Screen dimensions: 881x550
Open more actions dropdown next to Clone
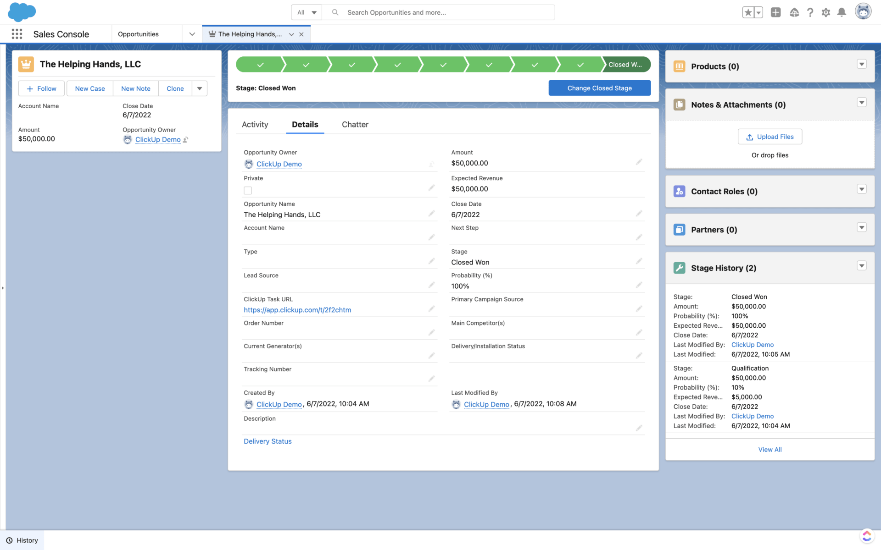click(x=200, y=88)
